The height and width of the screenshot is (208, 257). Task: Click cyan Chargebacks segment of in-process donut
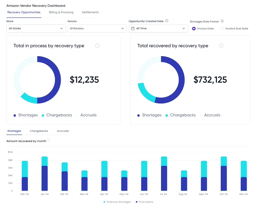click(29, 99)
